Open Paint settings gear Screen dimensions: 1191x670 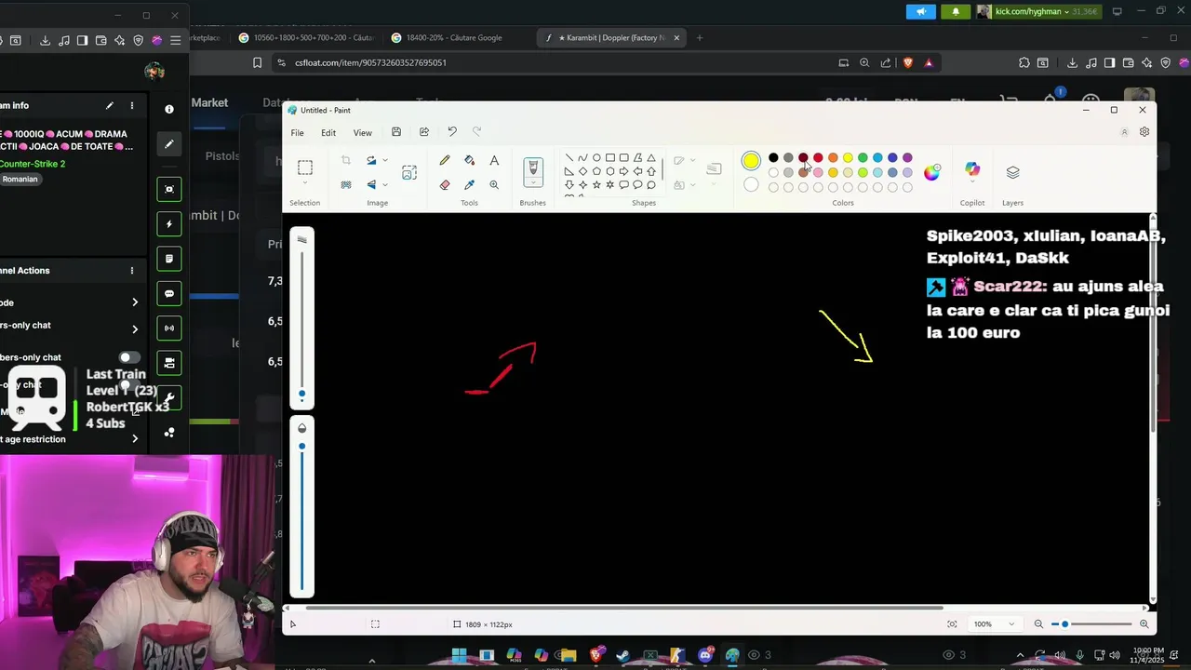(1144, 132)
